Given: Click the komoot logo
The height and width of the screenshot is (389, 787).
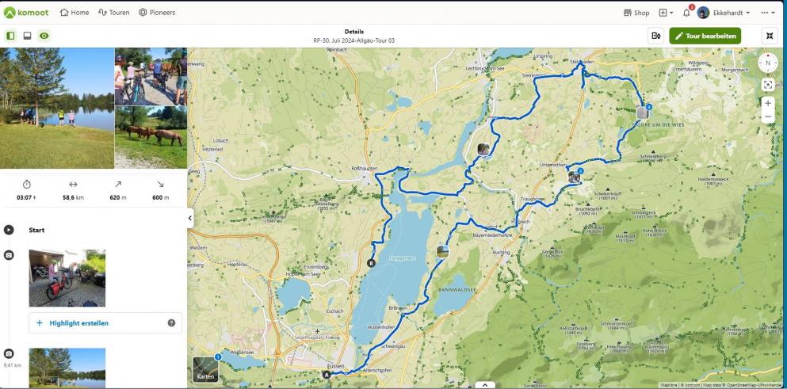Looking at the screenshot, I should click(x=25, y=13).
